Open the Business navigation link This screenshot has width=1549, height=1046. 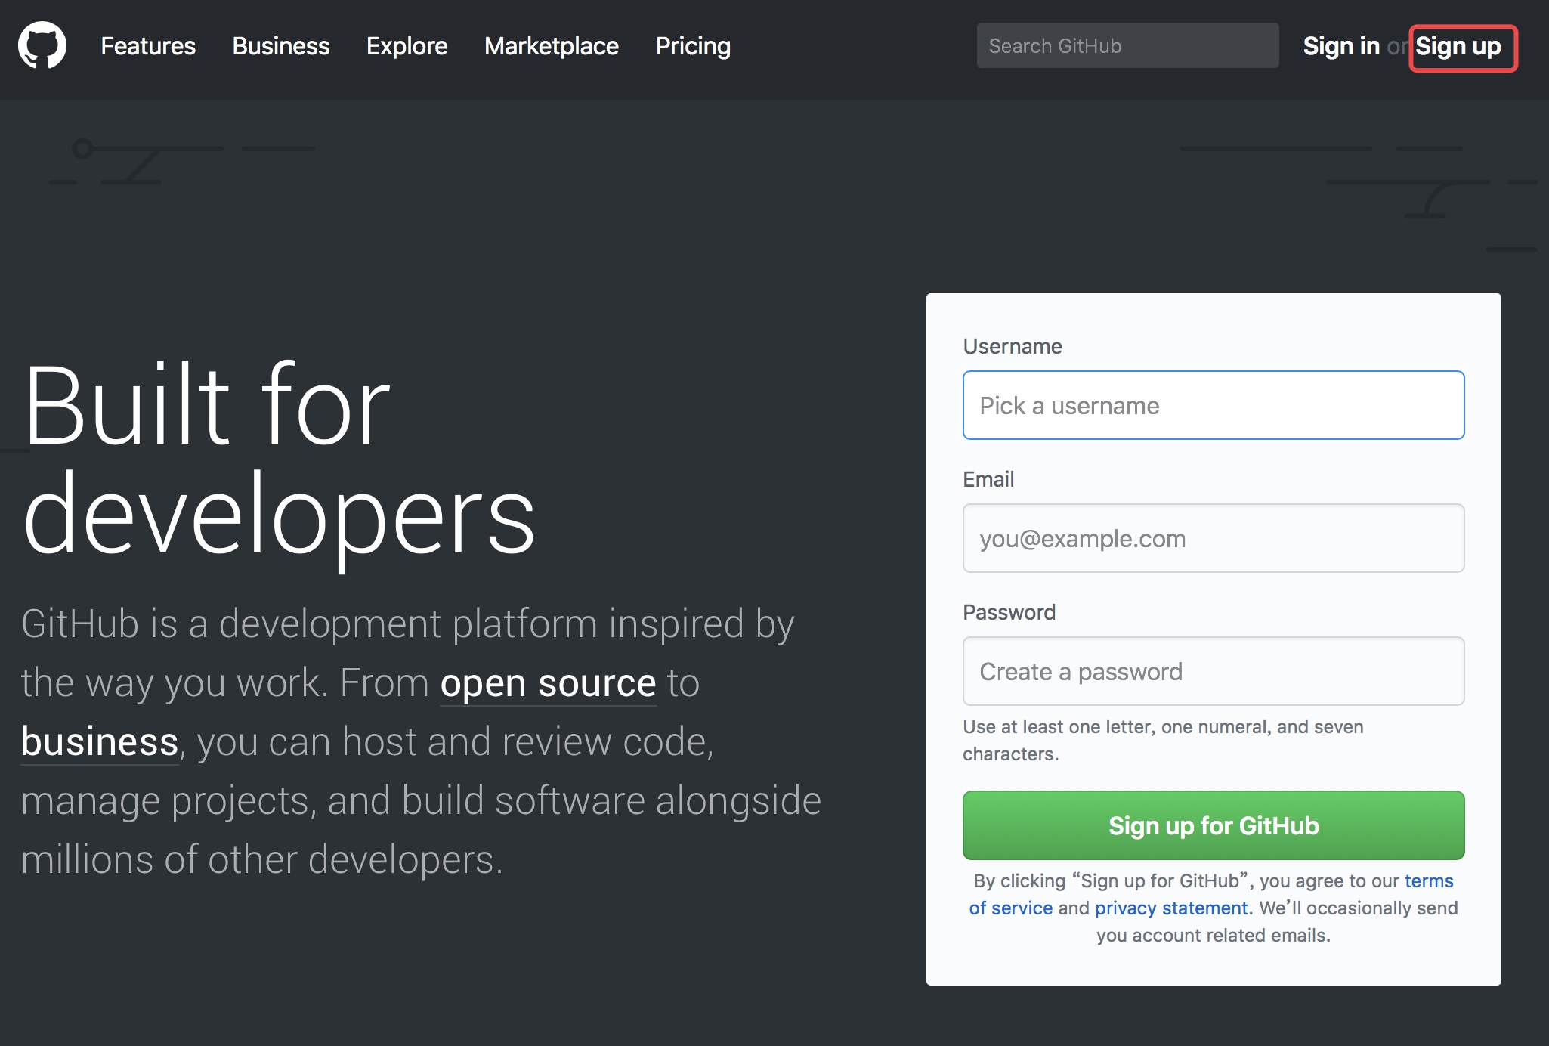tap(280, 46)
